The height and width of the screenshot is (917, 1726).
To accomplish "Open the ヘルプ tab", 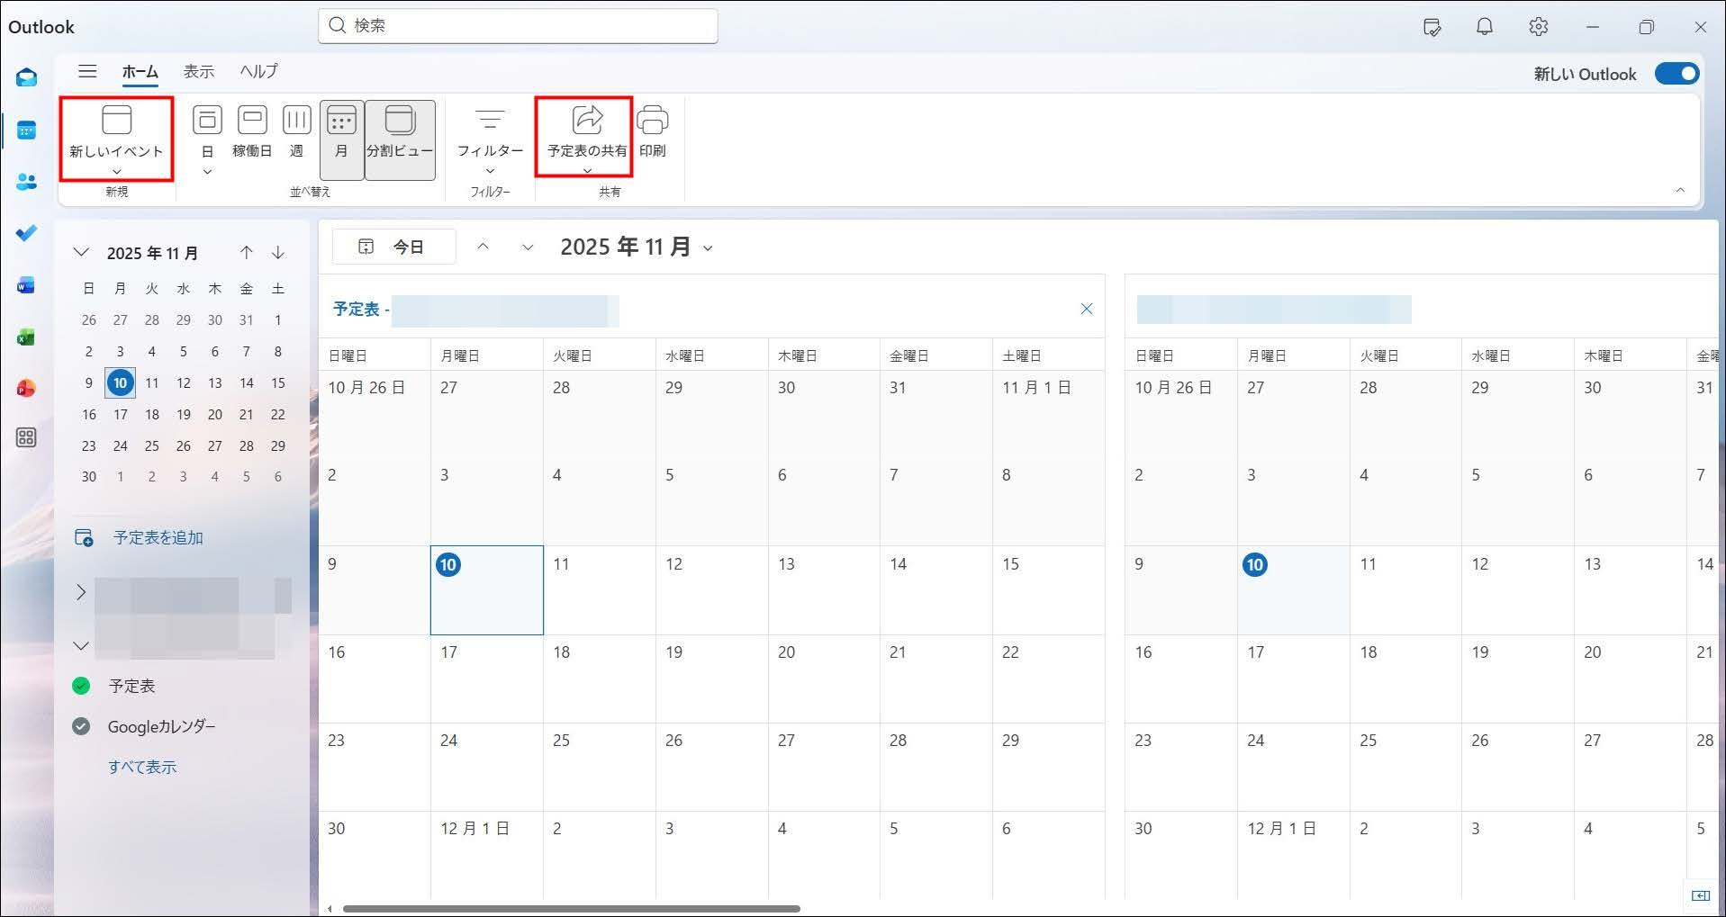I will tap(258, 71).
